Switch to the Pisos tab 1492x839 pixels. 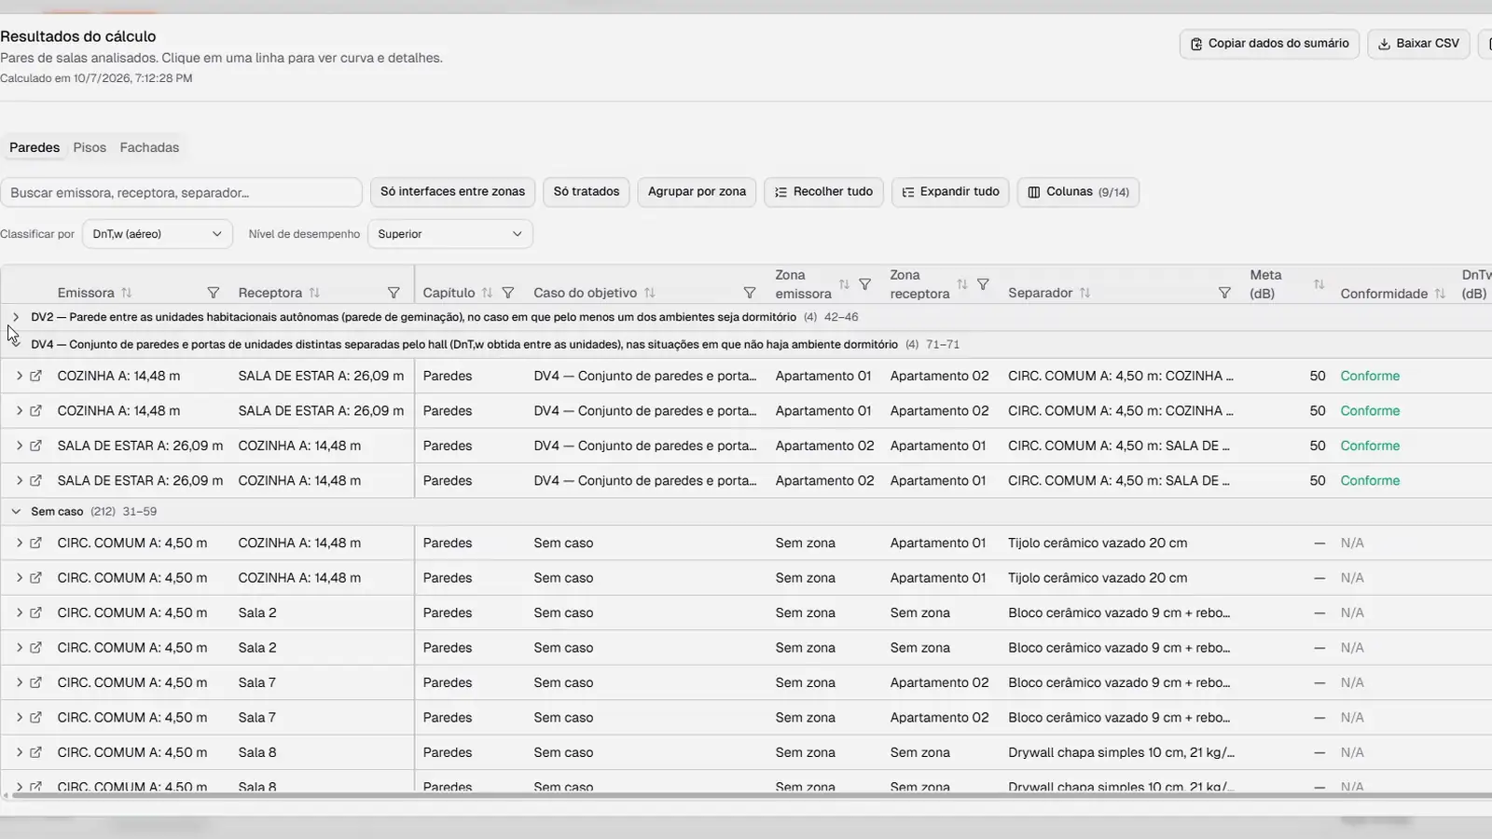tap(90, 147)
